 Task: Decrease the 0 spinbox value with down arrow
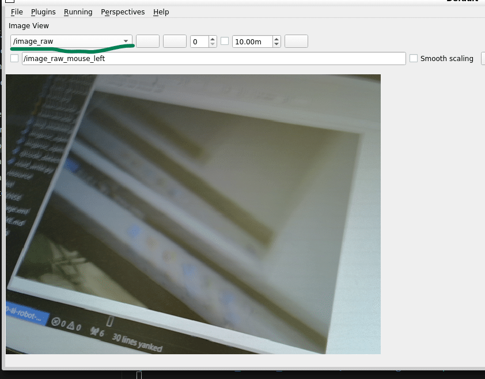coord(213,44)
